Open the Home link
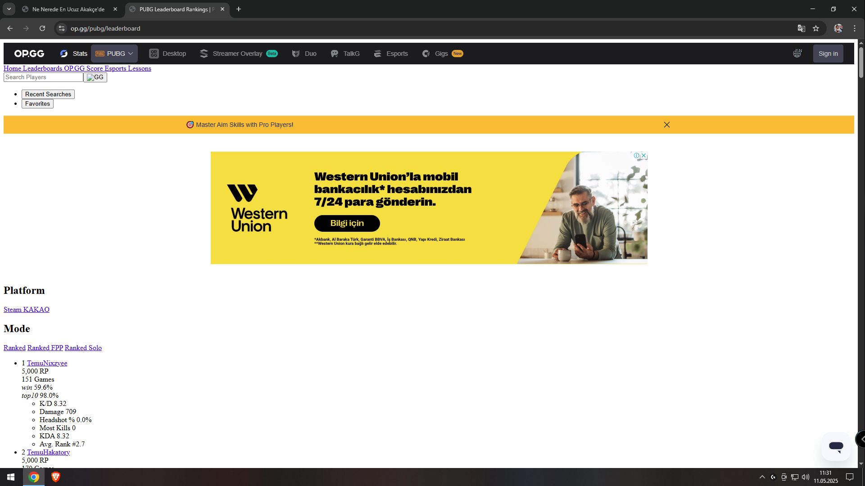The image size is (865, 486). click(13, 68)
